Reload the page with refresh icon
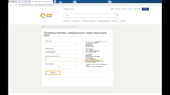 click(x=16, y=5)
